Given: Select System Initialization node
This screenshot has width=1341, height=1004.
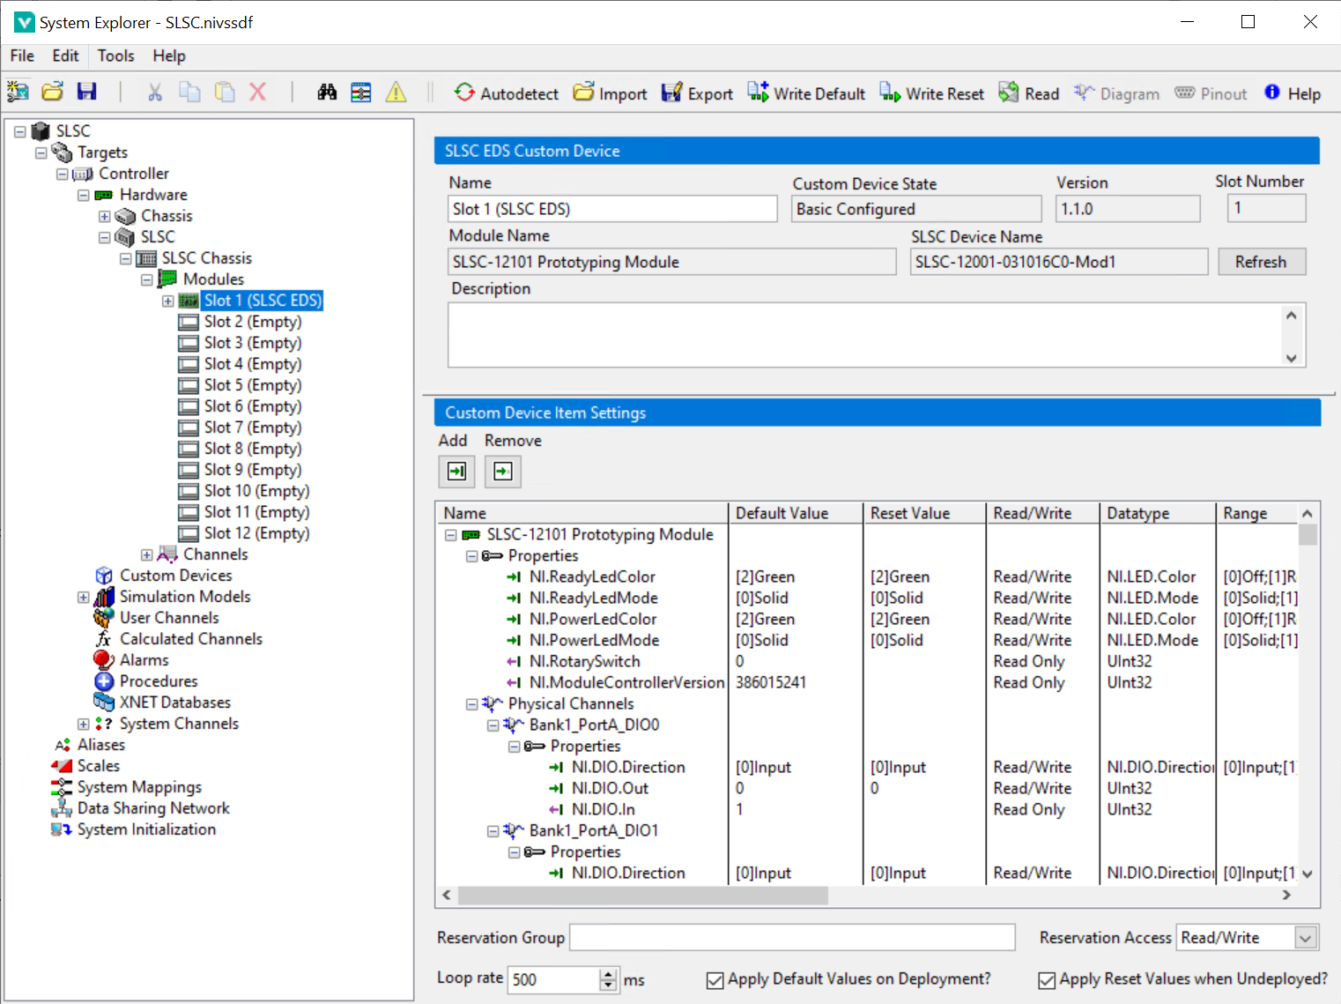Looking at the screenshot, I should [146, 829].
